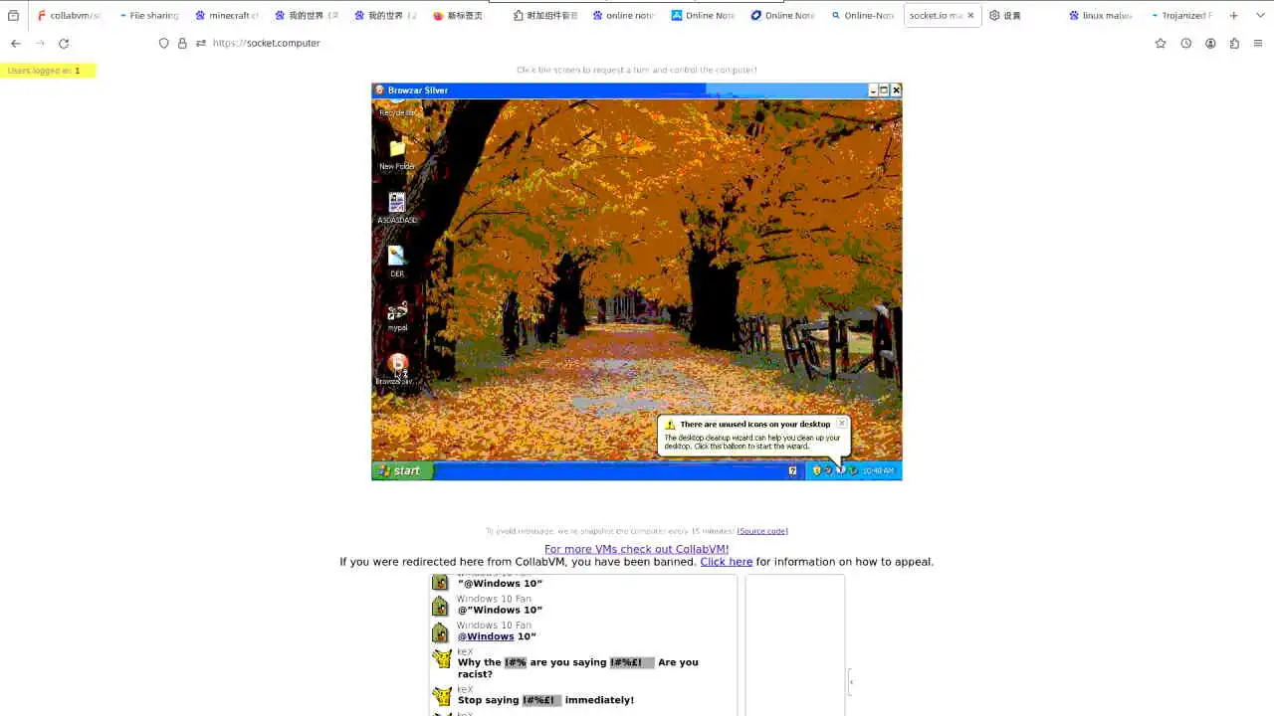Close the socket.io tab
The width and height of the screenshot is (1274, 716).
(x=970, y=16)
